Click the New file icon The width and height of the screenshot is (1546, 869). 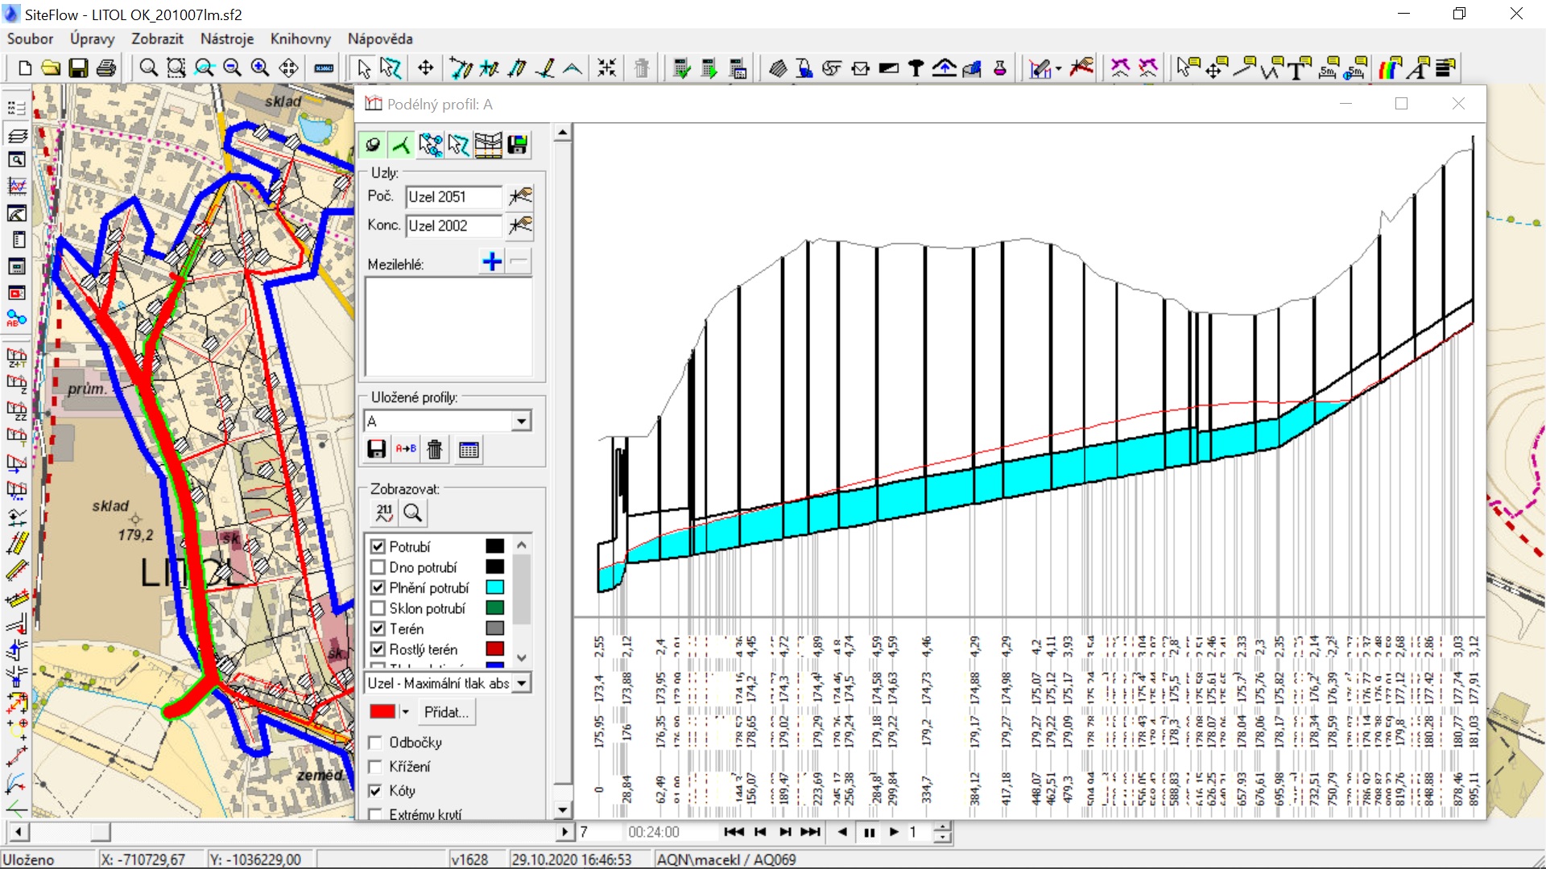coord(24,68)
